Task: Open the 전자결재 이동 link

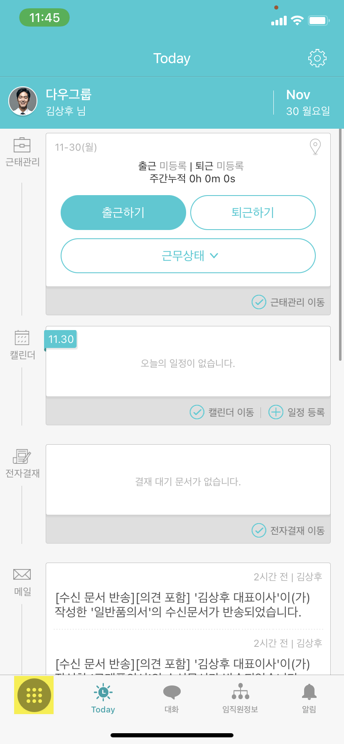Action: (x=288, y=530)
